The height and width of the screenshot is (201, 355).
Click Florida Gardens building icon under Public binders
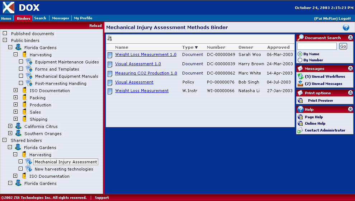click(18, 47)
